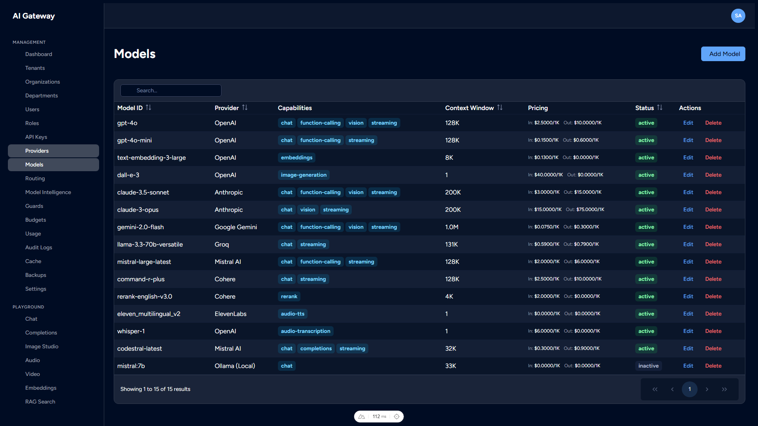758x426 pixels.
Task: Toggle the inactive status badge for mistral:7b
Action: pos(648,366)
